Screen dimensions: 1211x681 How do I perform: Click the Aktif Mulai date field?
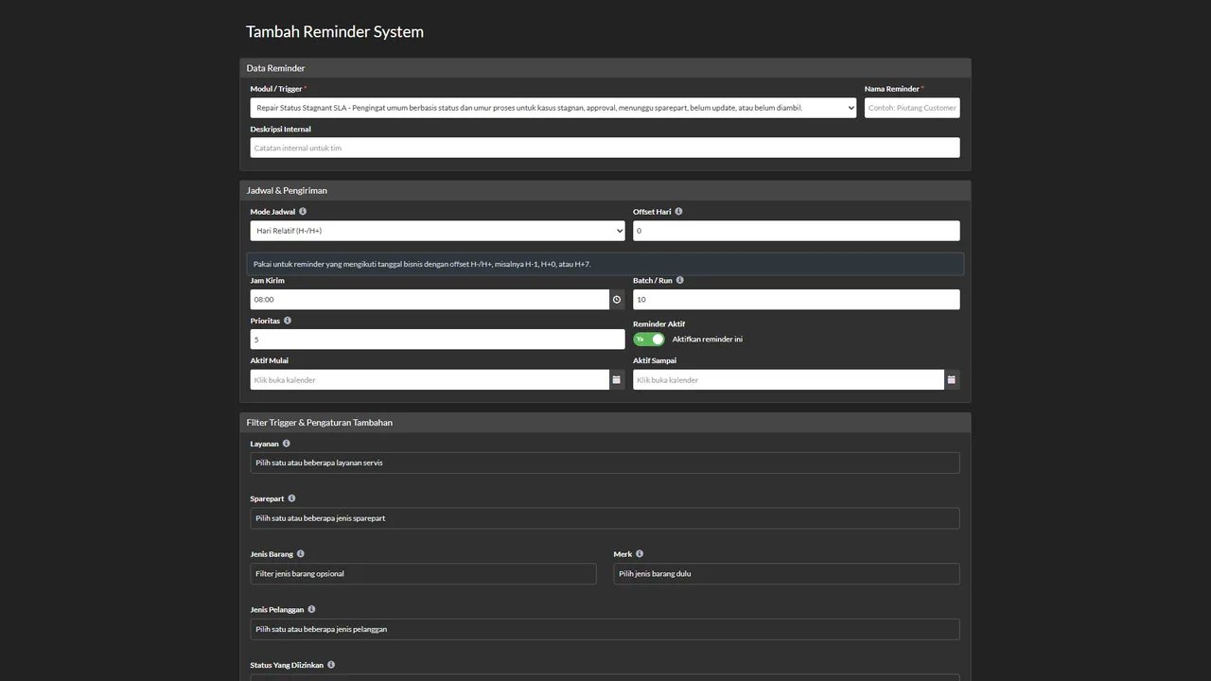(430, 380)
